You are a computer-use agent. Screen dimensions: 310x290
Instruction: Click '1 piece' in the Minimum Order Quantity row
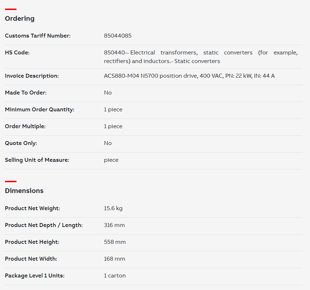click(113, 109)
